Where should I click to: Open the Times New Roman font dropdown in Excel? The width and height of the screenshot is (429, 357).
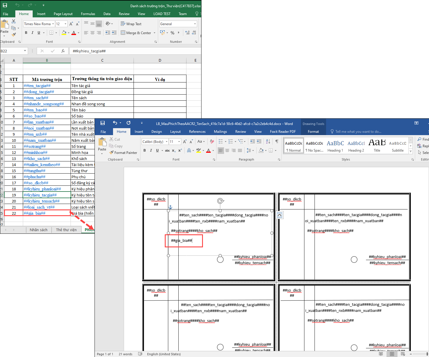click(x=53, y=24)
